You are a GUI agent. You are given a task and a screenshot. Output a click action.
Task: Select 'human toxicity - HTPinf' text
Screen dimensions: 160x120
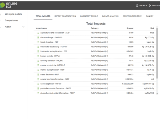click(x=50, y=56)
